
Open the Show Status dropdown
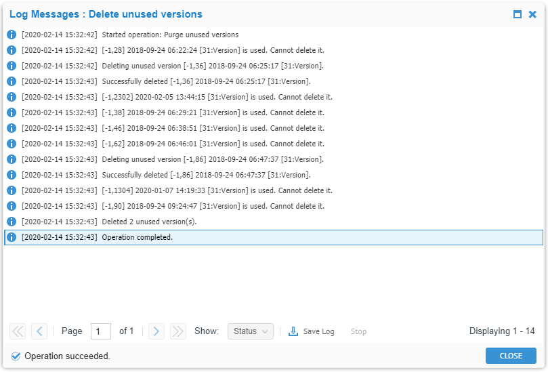click(x=251, y=331)
